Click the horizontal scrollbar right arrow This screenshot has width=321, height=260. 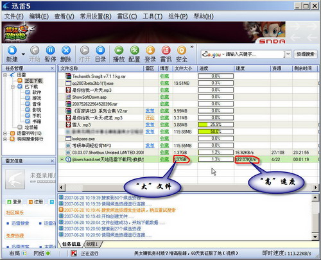(316, 187)
